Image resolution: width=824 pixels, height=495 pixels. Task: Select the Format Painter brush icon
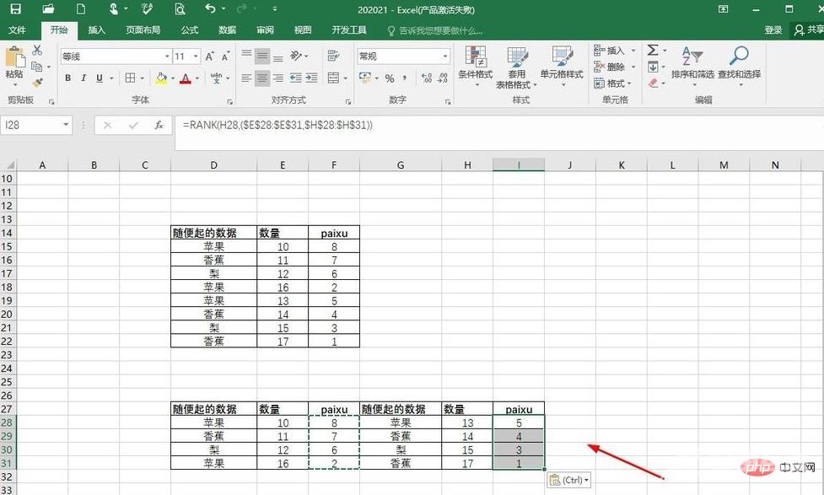37,83
